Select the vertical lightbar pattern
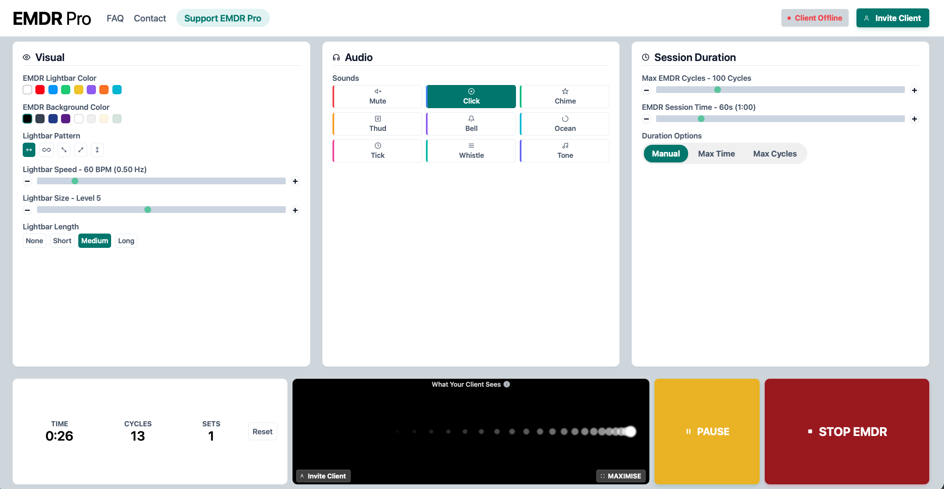This screenshot has width=944, height=489. pyautogui.click(x=97, y=150)
